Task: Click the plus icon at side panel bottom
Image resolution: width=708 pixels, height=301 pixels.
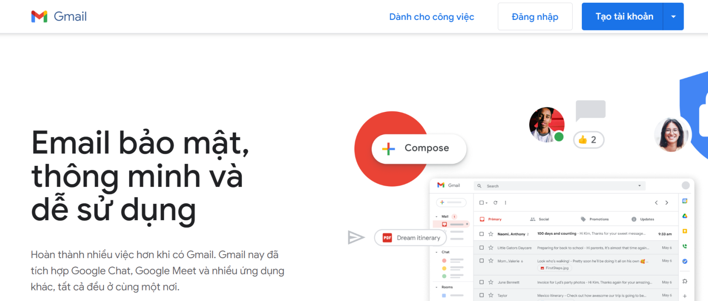Action: (x=685, y=296)
